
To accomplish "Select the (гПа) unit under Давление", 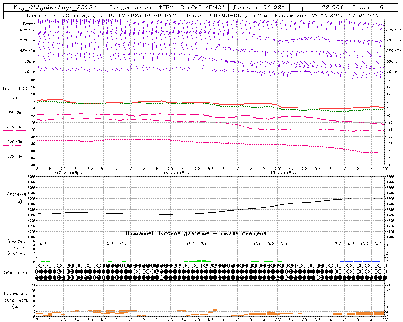I will click(x=16, y=201).
